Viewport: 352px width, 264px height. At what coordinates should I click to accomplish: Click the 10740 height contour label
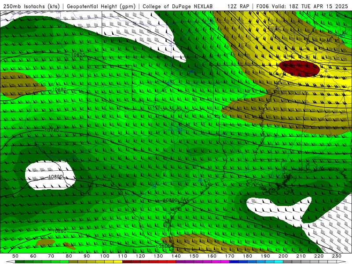click(x=52, y=130)
